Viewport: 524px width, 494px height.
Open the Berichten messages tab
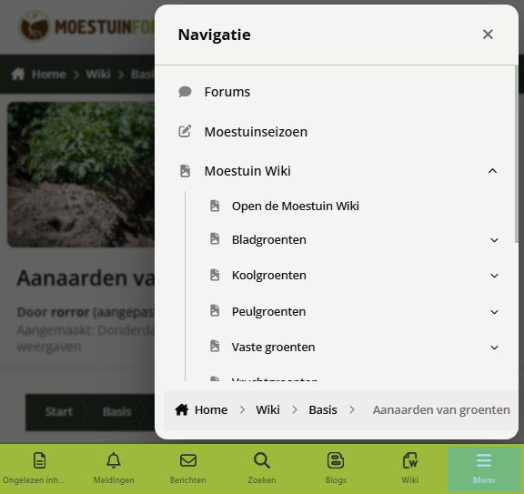pos(187,469)
